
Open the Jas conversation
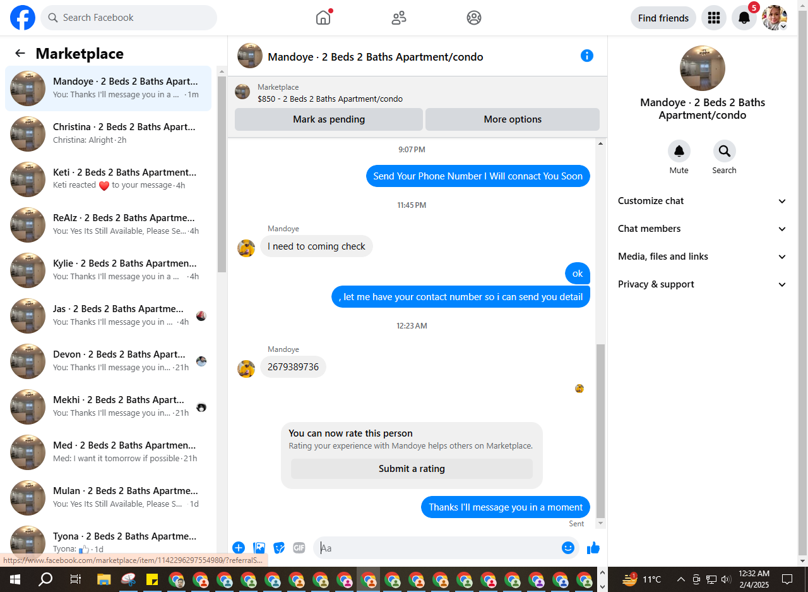point(109,316)
